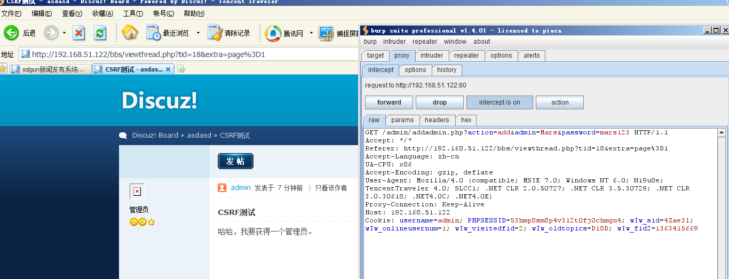
Task: Open the 工具(T) menu
Action: [x=133, y=14]
